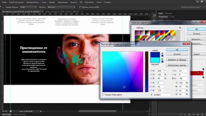Screen dimensions: 206x116
Task: Select the B brightness radio button beside 69
Action: point(151,78)
